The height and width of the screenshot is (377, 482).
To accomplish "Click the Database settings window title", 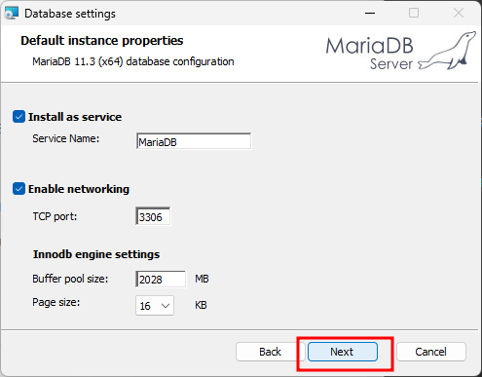I will 70,14.
